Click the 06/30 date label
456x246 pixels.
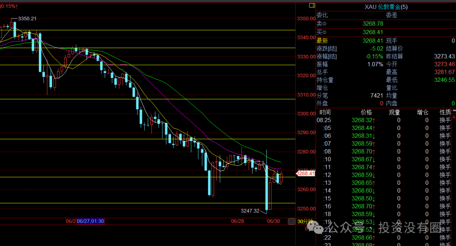(x=273, y=221)
